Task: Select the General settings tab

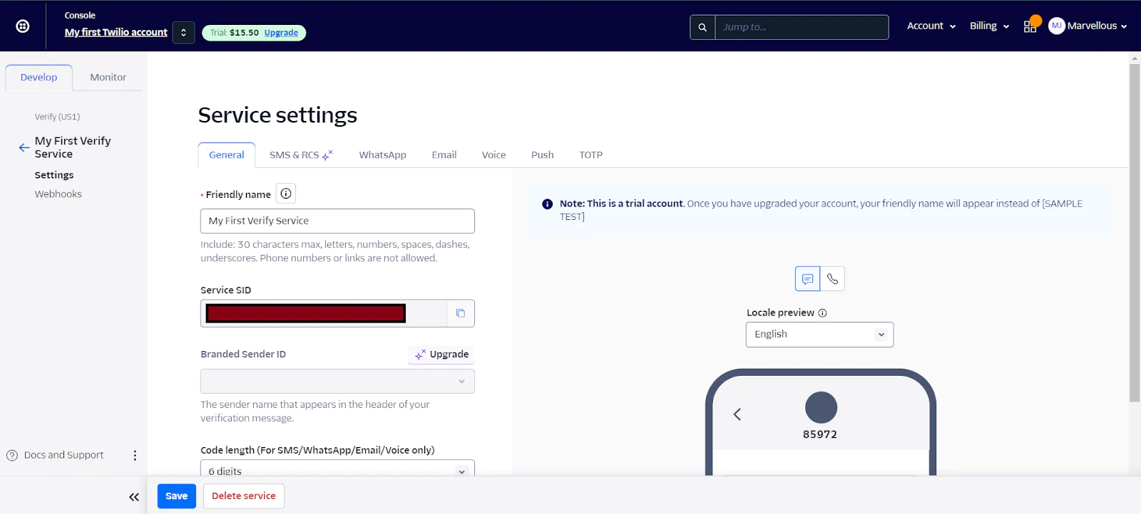Action: click(x=227, y=154)
